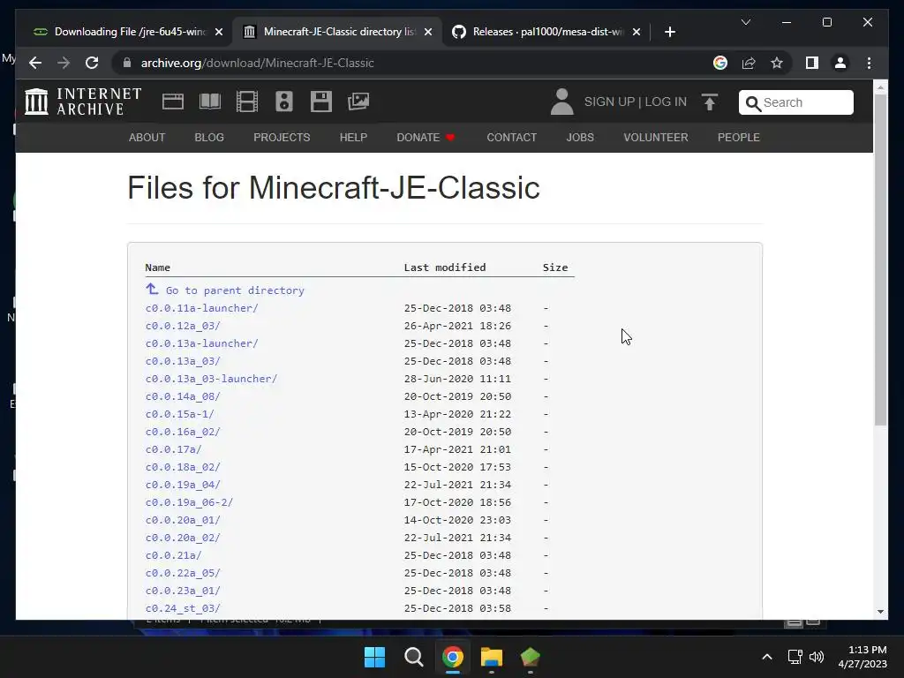Image resolution: width=904 pixels, height=678 pixels.
Task: Click the Google icon in address bar
Action: [x=720, y=63]
